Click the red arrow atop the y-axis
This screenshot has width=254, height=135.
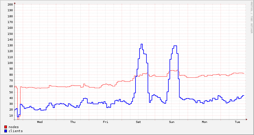pyautogui.click(x=15, y=3)
